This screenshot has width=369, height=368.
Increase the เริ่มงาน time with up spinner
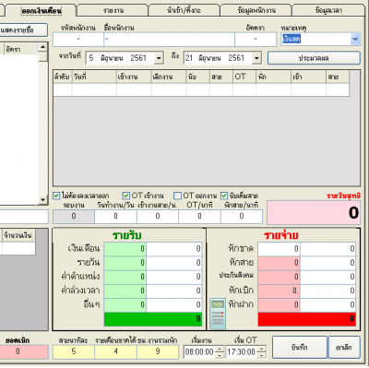point(220,349)
